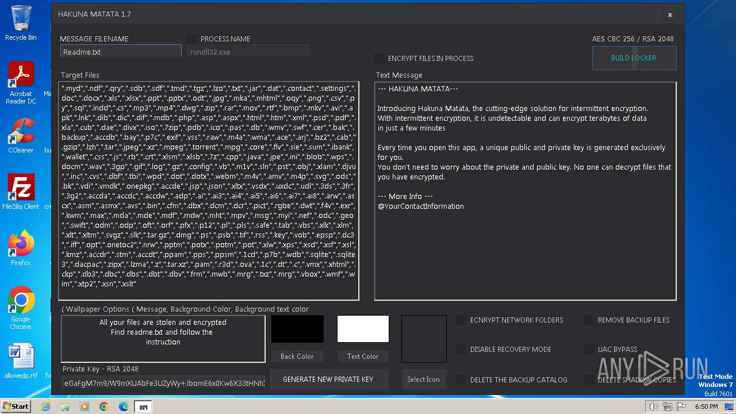The image size is (736, 414).
Task: Click the black background color swatch
Action: [297, 329]
